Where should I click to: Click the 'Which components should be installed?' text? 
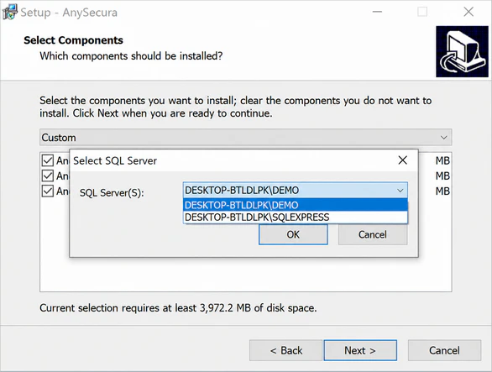coord(131,56)
